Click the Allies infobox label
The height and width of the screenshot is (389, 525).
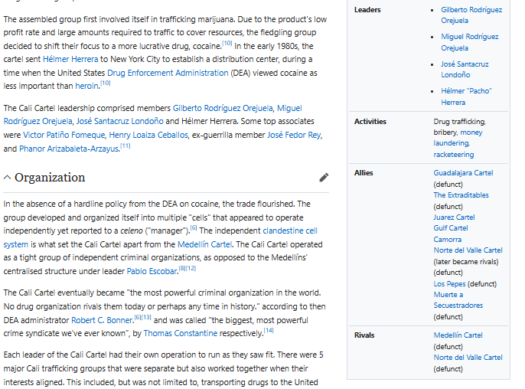coord(364,173)
